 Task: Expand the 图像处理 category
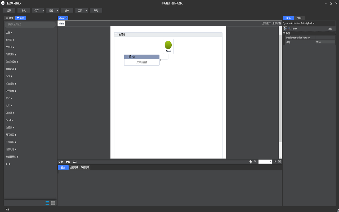click(11, 69)
